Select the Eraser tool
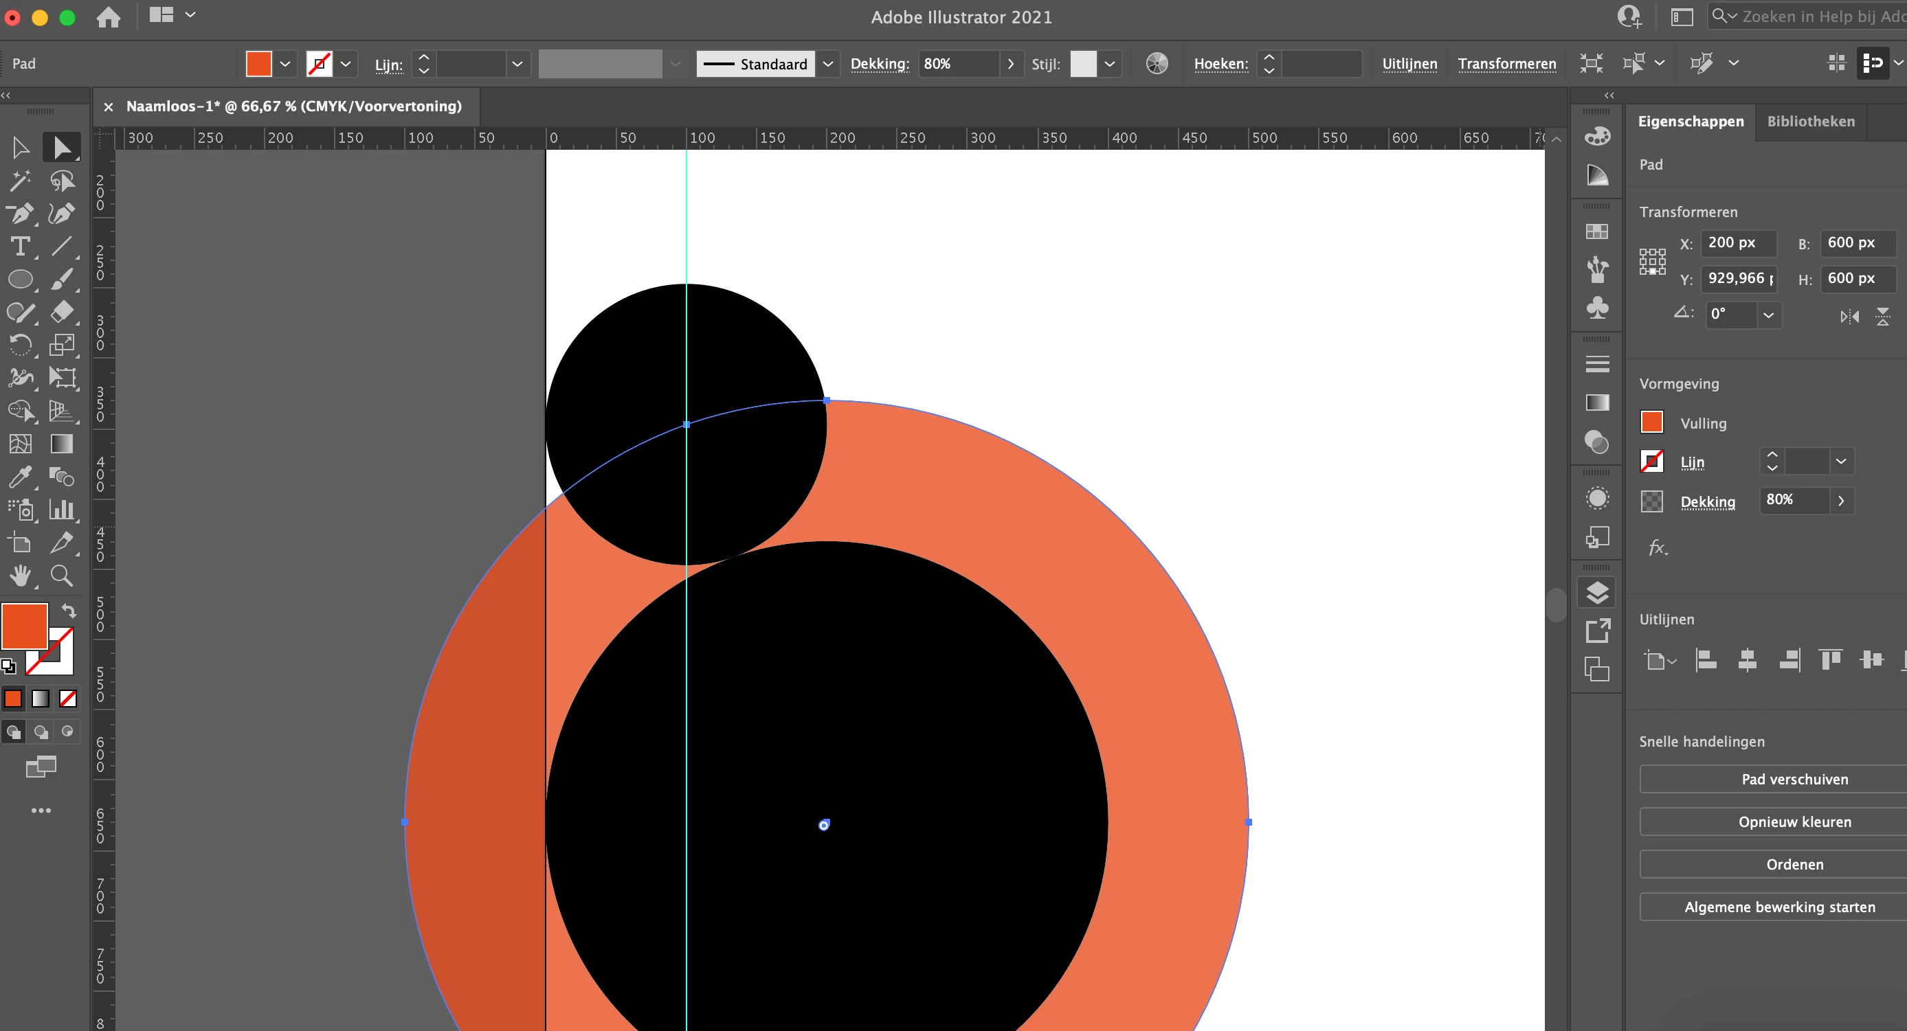1907x1031 pixels. 61,312
